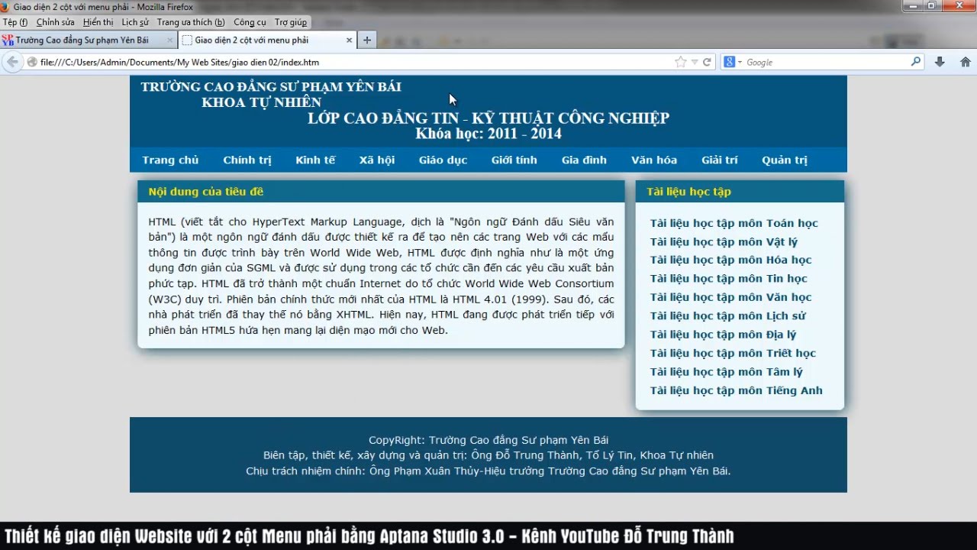
Task: Open the 'Quản trị' navigation link
Action: pyautogui.click(x=784, y=160)
